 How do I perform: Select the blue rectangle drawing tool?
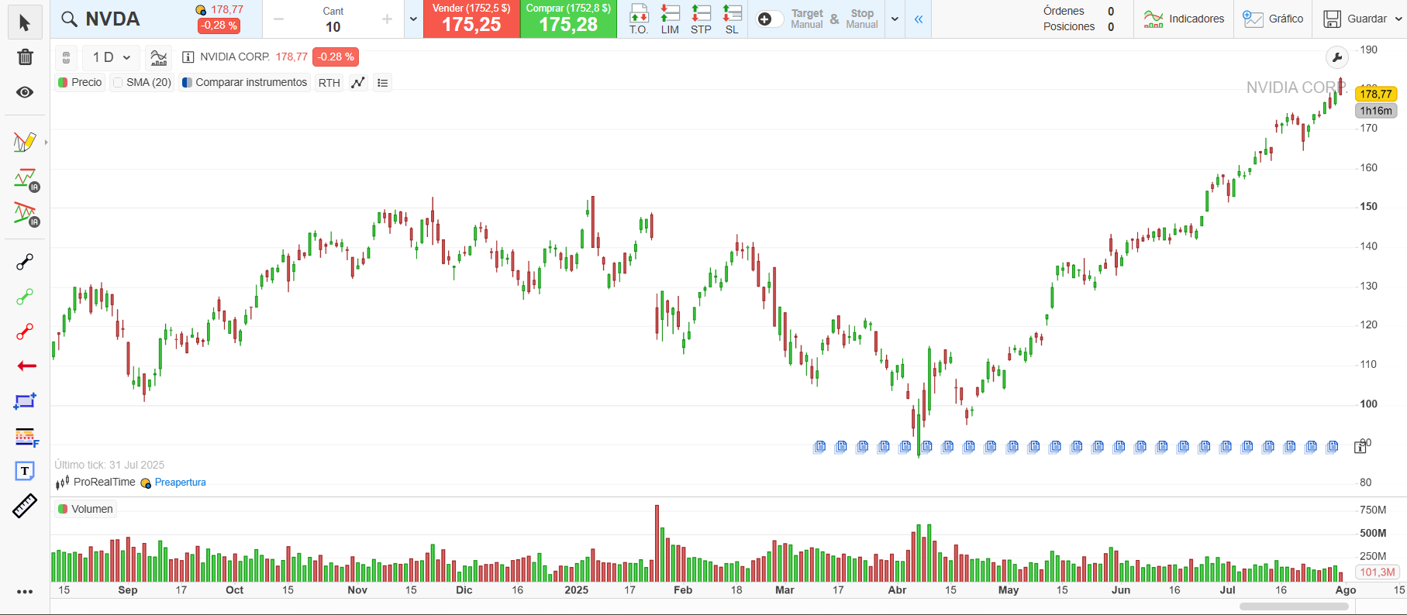pyautogui.click(x=25, y=401)
